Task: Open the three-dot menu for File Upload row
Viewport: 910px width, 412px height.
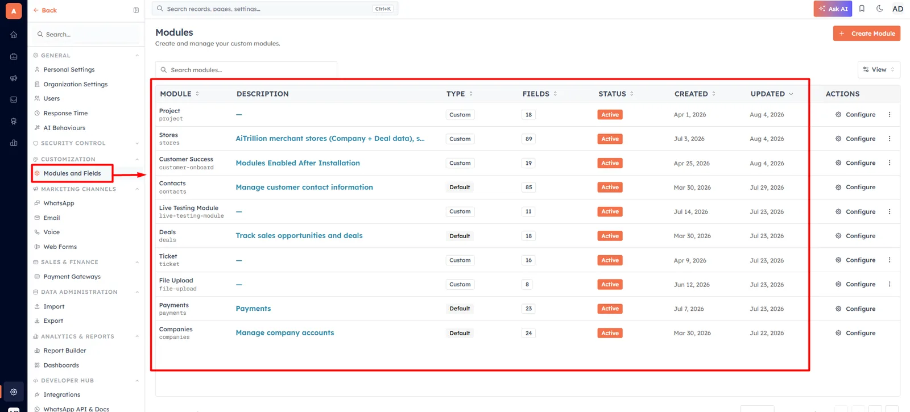Action: [x=890, y=284]
